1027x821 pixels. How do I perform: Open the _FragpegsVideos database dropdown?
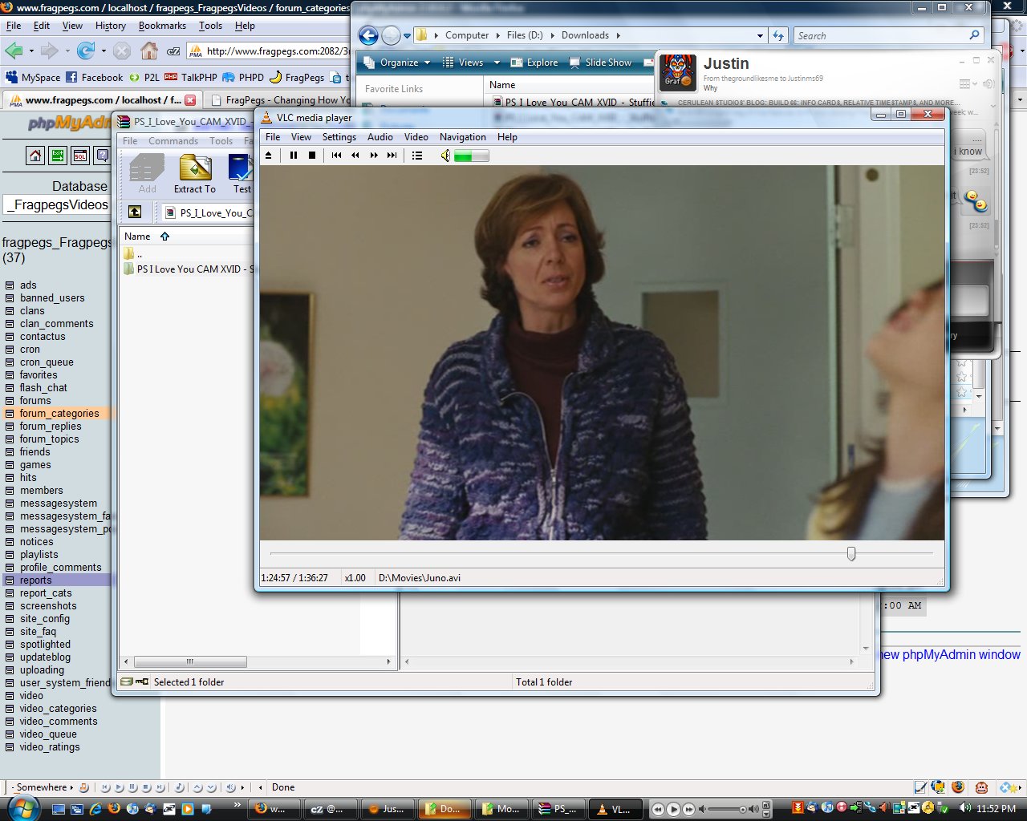click(57, 205)
